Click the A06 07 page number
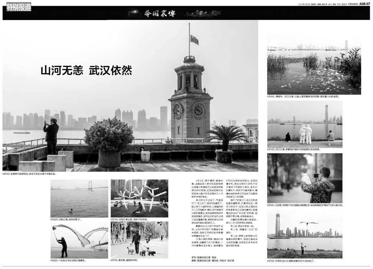This screenshot has height=269, width=373. tap(364, 4)
